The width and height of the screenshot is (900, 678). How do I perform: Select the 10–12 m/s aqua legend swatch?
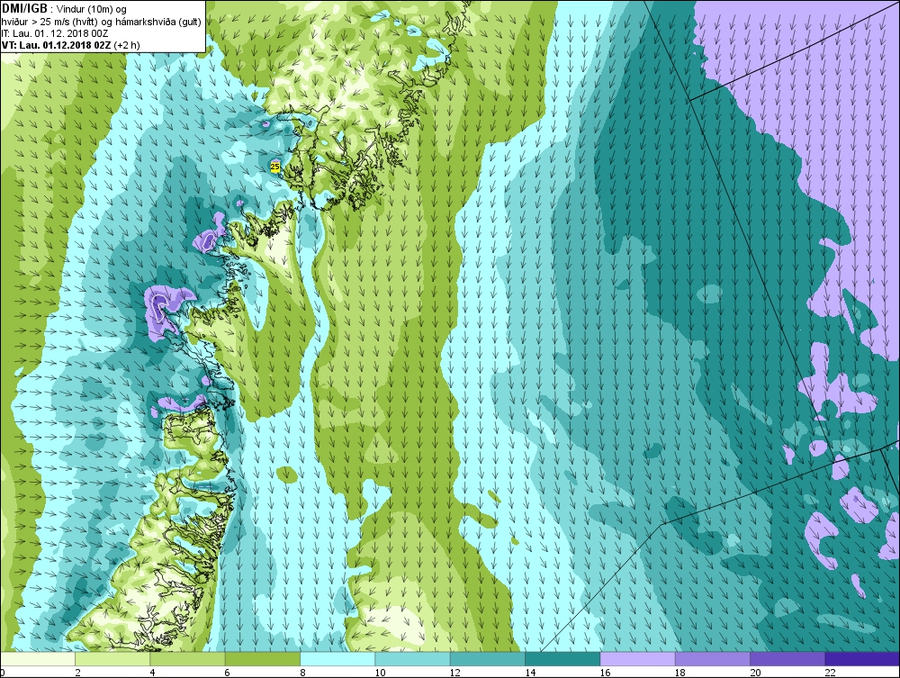(413, 658)
